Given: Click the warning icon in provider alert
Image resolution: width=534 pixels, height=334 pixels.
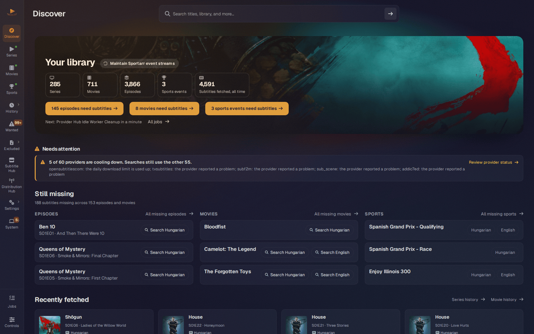Looking at the screenshot, I should click(x=43, y=162).
